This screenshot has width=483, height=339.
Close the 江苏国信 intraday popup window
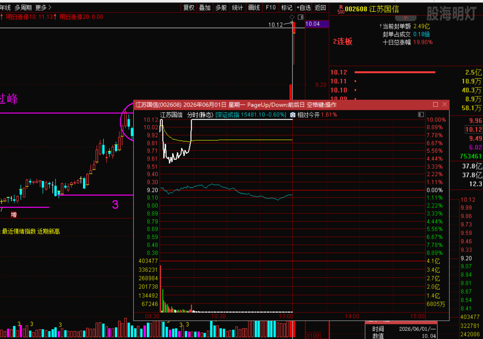[445, 105]
